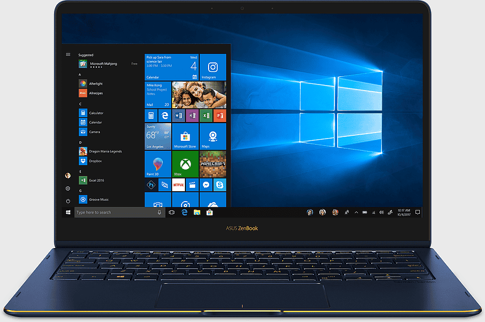The image size is (485, 322).
Task: Click the letter G group header
Action: [81, 191]
